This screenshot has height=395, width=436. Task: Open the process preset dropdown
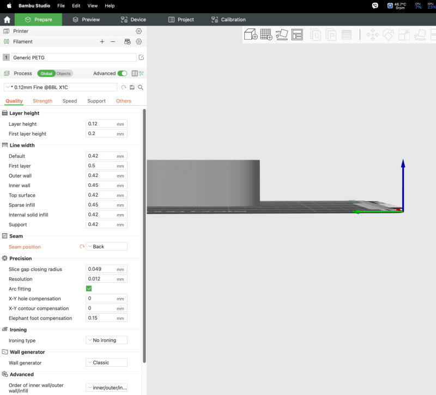[60, 87]
